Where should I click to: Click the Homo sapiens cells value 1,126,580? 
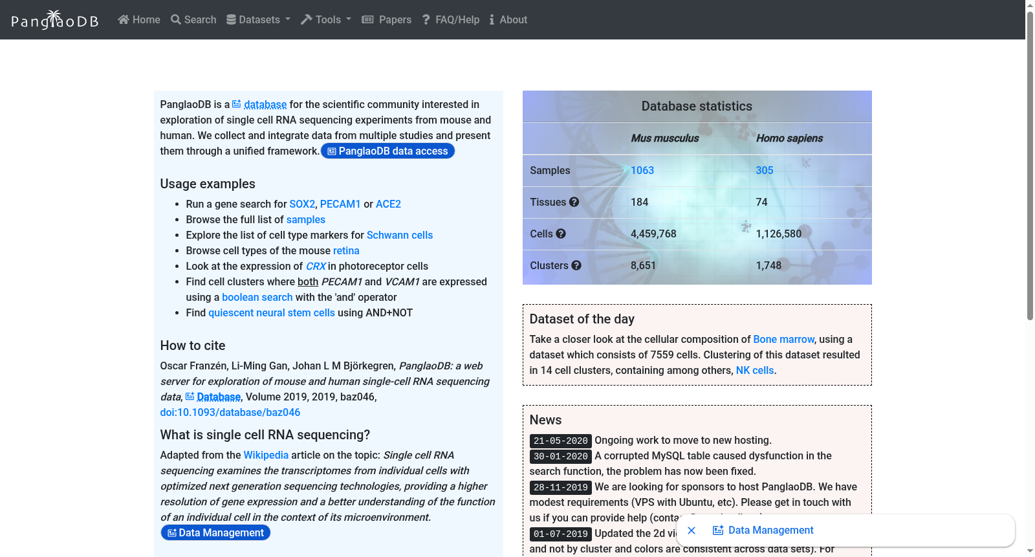pos(779,234)
